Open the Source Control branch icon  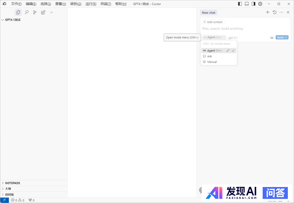pos(35,12)
